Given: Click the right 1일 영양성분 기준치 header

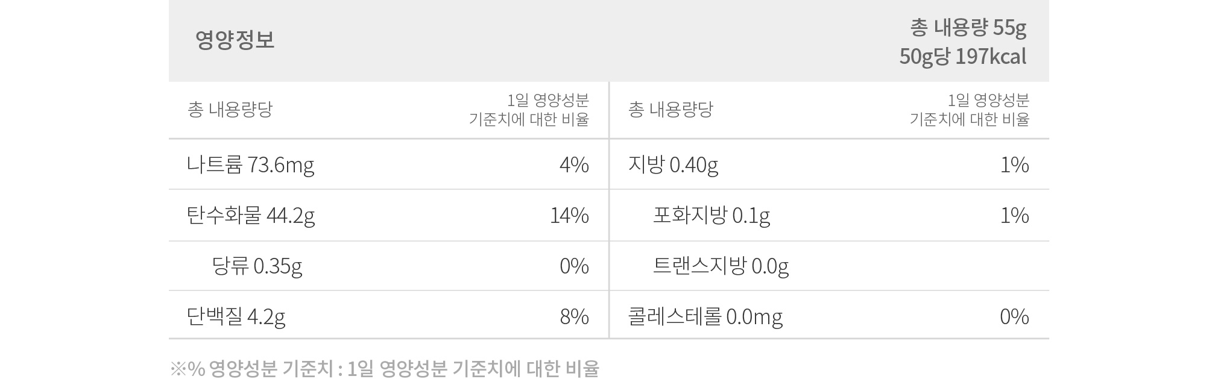Looking at the screenshot, I should click(970, 110).
